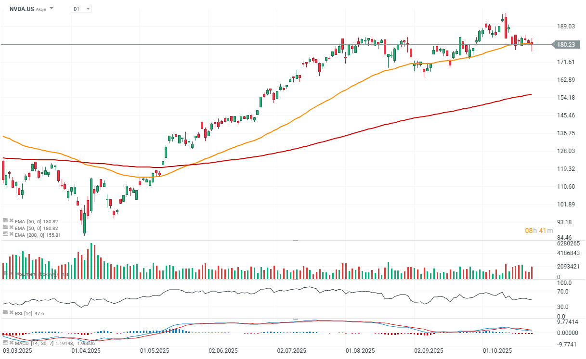Delete the MACD indicator with its X

[11, 343]
